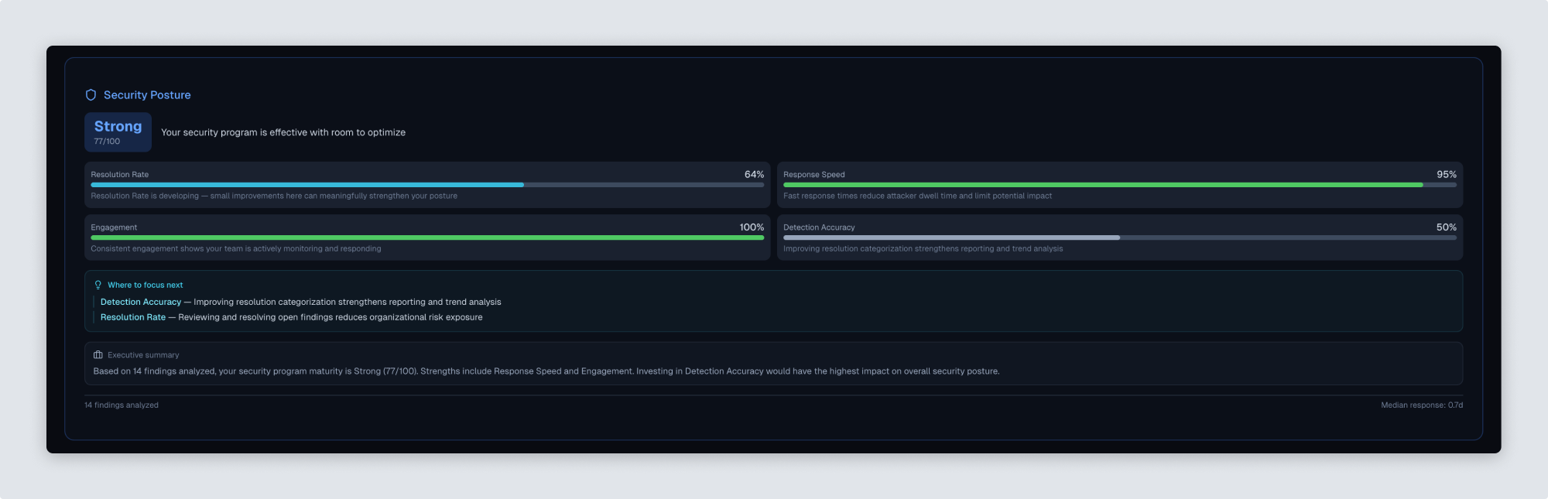The image size is (1548, 499).
Task: Click the 95% Response Speed value
Action: 1447,174
